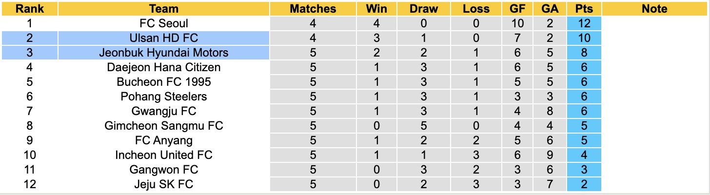Click the Jeonbuk Hyundai Motors team name
Screen dimensions: 710x195
(x=164, y=53)
